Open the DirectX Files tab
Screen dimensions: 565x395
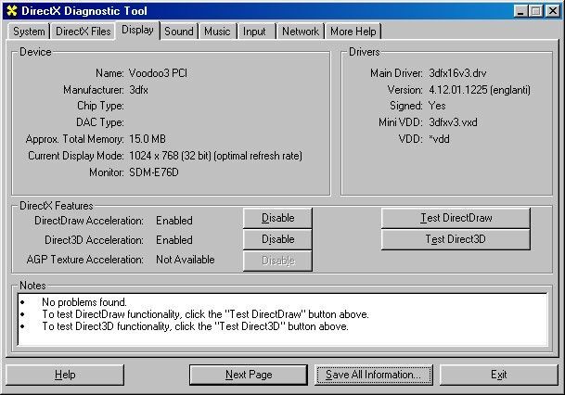click(x=83, y=32)
